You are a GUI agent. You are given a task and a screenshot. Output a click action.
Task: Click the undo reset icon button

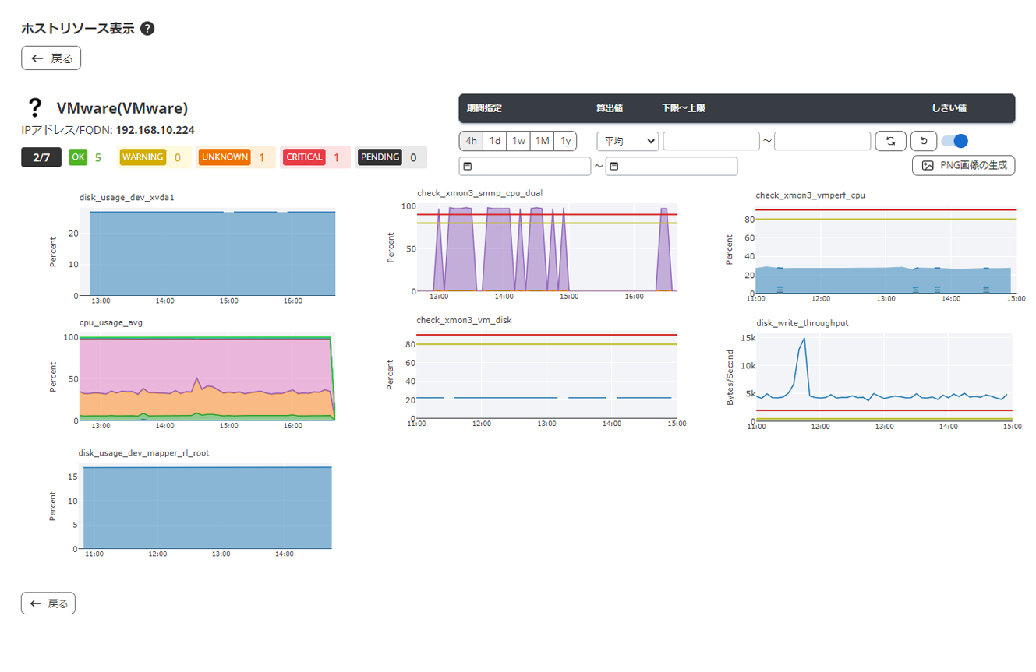tap(924, 141)
